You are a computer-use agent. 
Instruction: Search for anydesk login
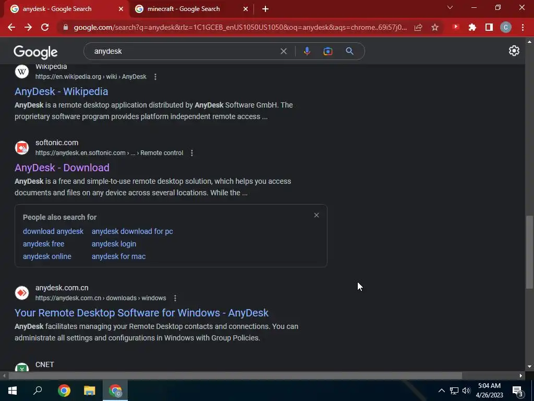[114, 244]
